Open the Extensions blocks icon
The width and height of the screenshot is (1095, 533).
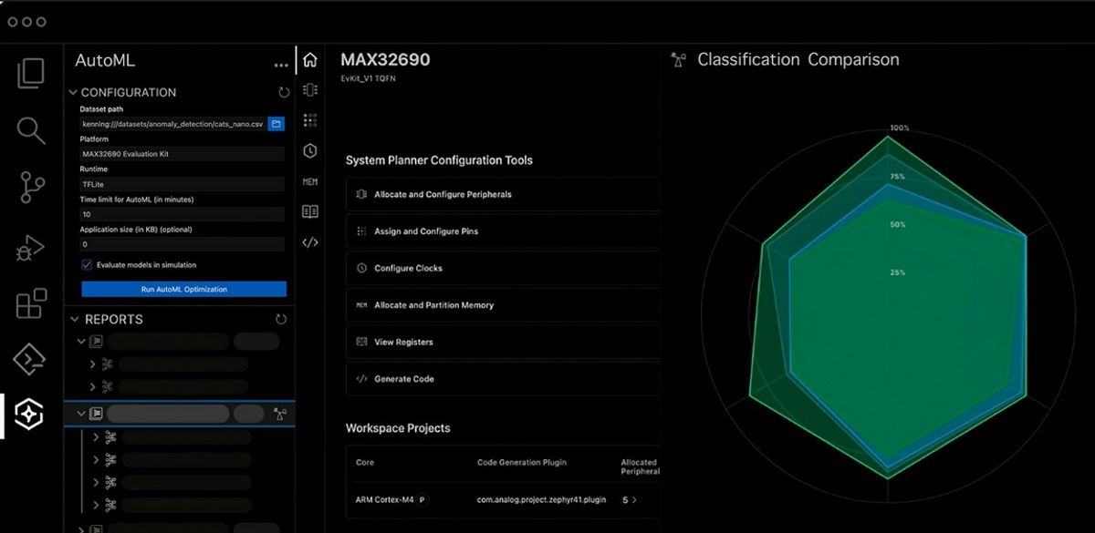pos(31,303)
